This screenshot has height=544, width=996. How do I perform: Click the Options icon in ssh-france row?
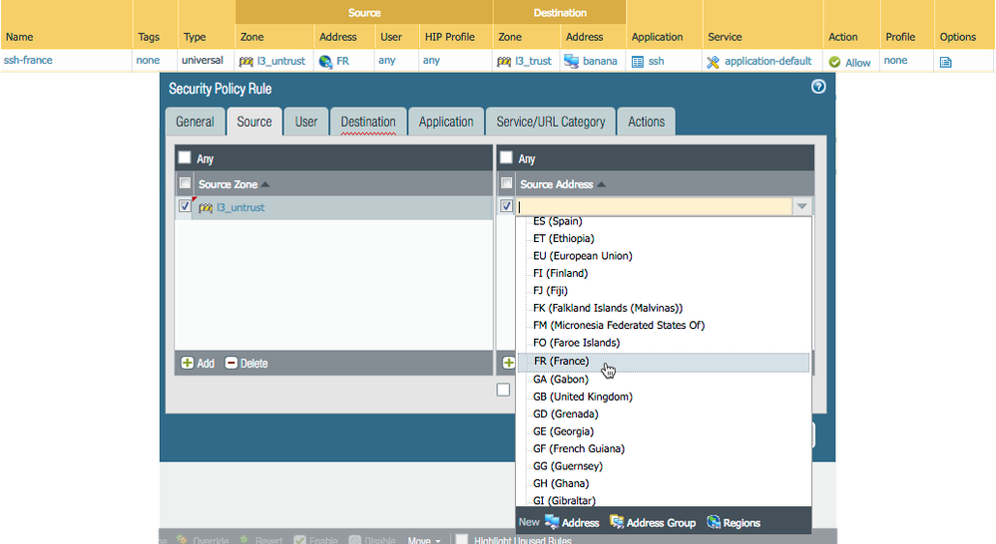coord(945,62)
